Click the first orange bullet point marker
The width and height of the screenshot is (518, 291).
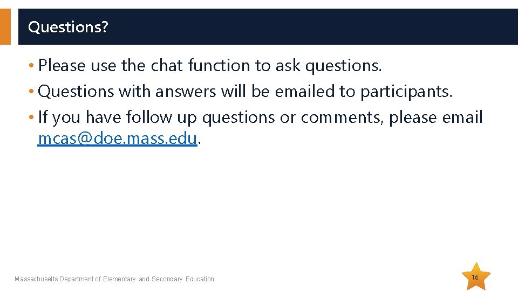pos(31,65)
